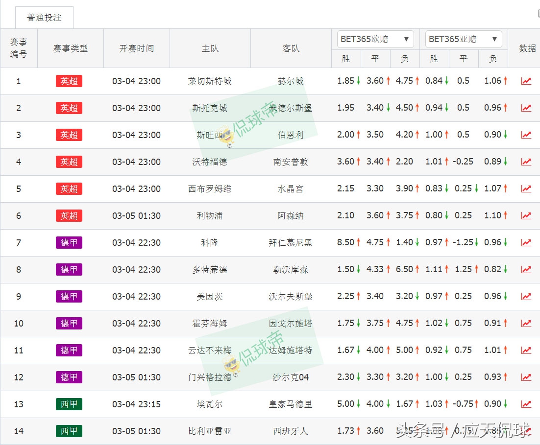Image resolution: width=540 pixels, height=445 pixels.
Task: Select away team 拜仁慕尼黑
Action: click(x=290, y=243)
